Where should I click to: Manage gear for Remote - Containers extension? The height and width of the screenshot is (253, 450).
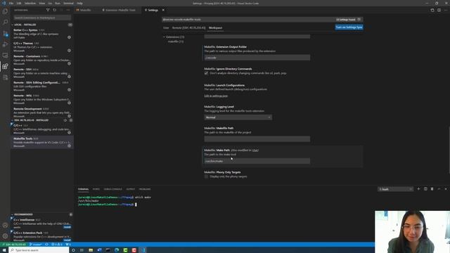(69, 64)
